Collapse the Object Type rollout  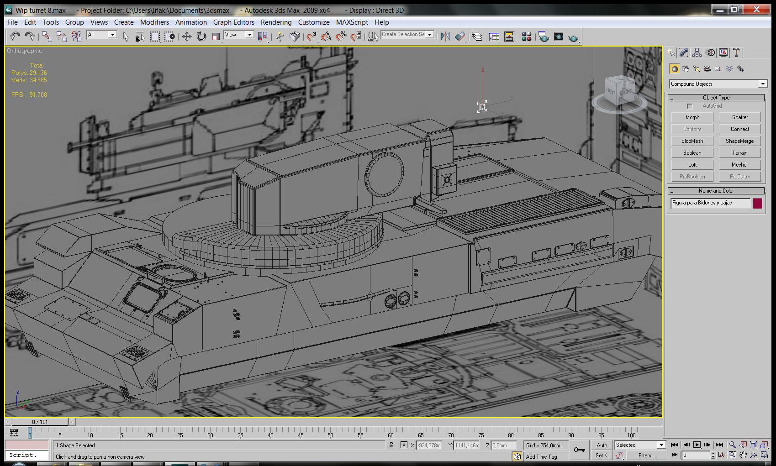click(x=716, y=98)
